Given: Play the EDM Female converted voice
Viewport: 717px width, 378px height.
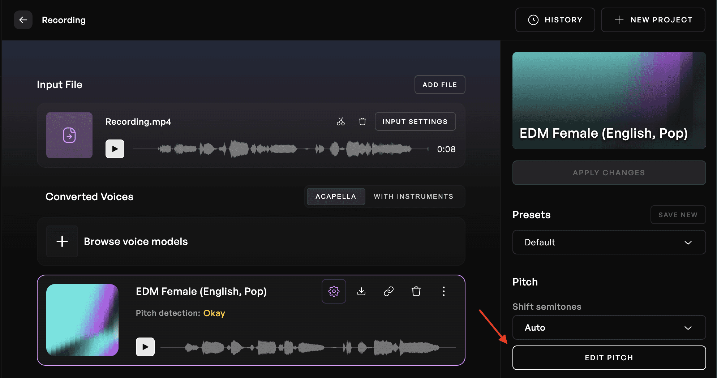Looking at the screenshot, I should pyautogui.click(x=145, y=347).
